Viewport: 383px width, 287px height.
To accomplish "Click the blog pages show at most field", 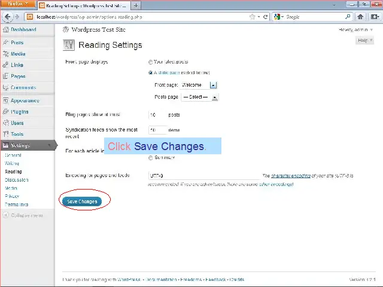I will pyautogui.click(x=157, y=115).
